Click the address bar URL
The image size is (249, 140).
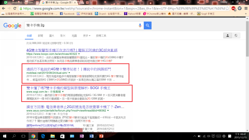tap(124, 8)
